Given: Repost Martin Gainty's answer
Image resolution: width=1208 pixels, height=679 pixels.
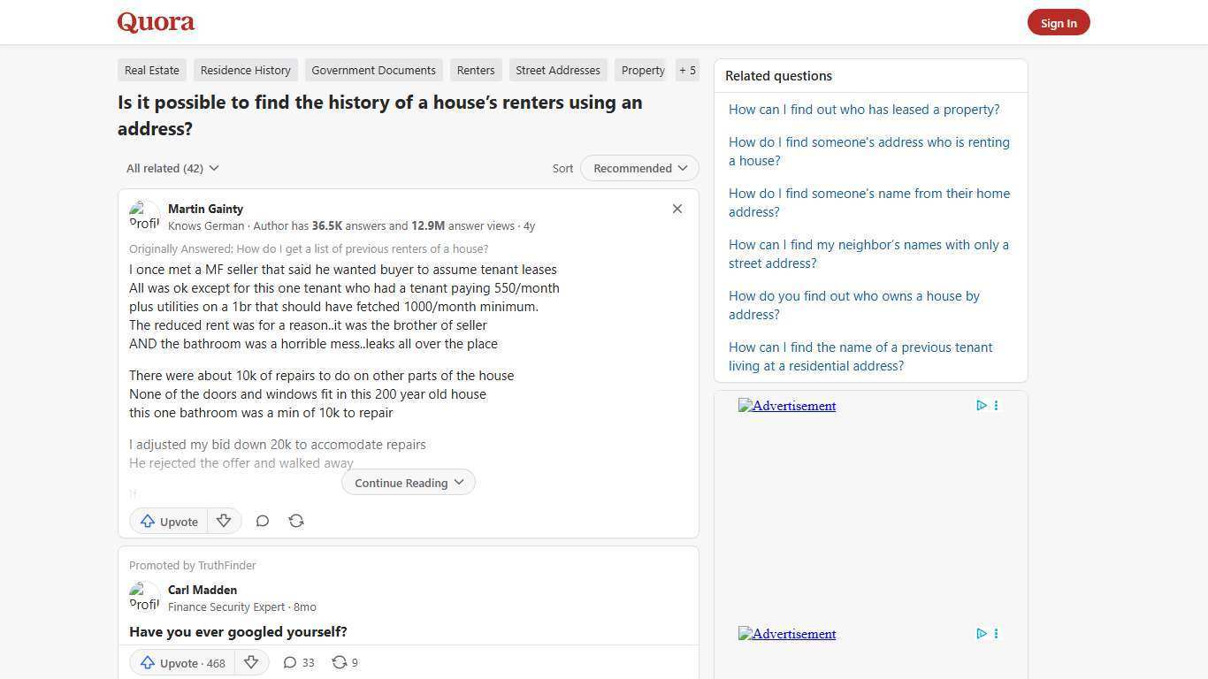Looking at the screenshot, I should tap(296, 521).
